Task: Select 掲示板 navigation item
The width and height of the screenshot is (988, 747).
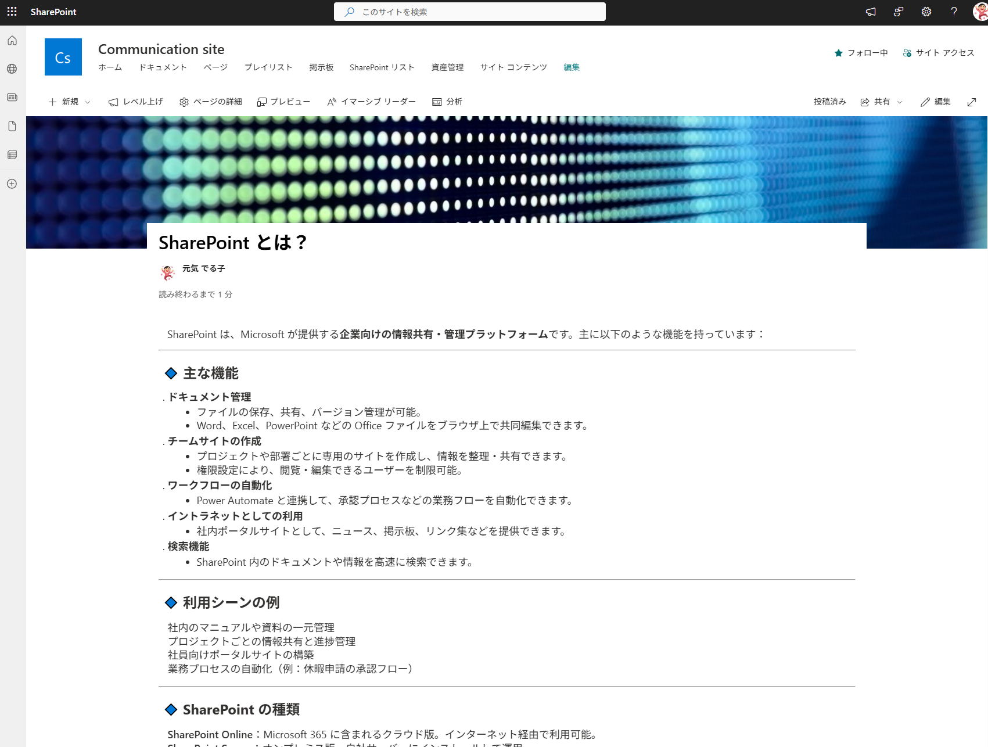Action: (321, 67)
